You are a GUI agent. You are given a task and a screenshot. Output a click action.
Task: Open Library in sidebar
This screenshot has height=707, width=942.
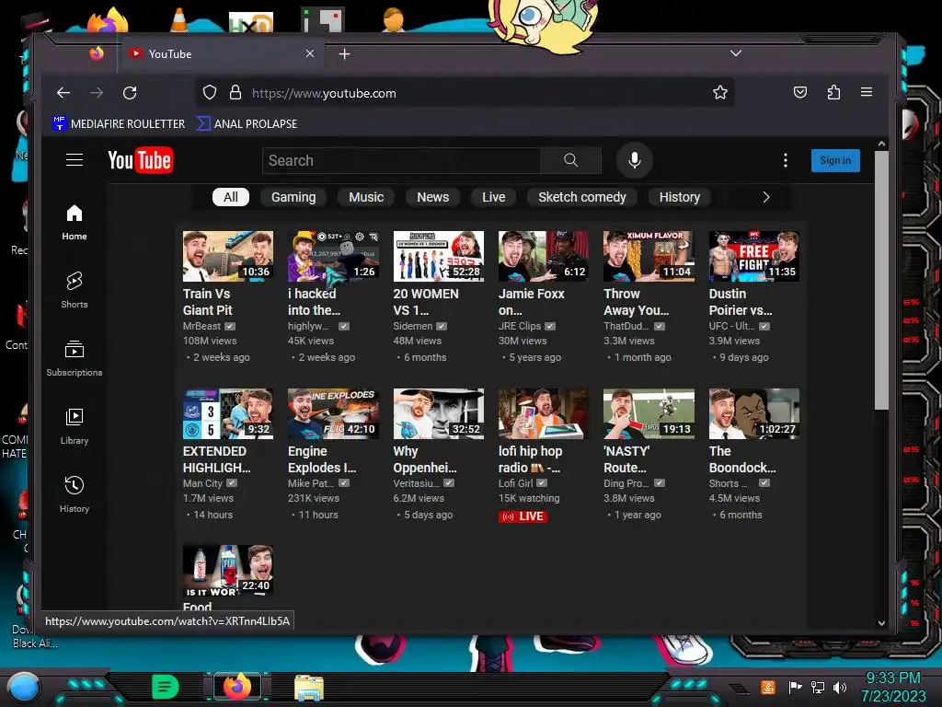75,426
